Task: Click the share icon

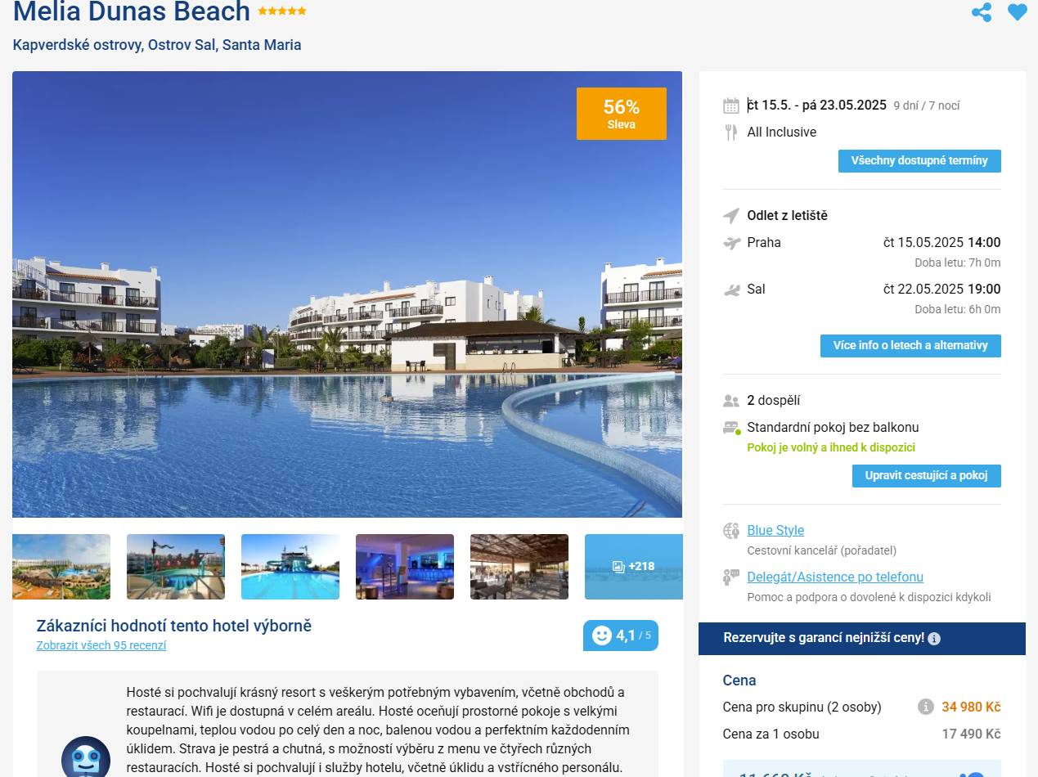Action: point(981,12)
